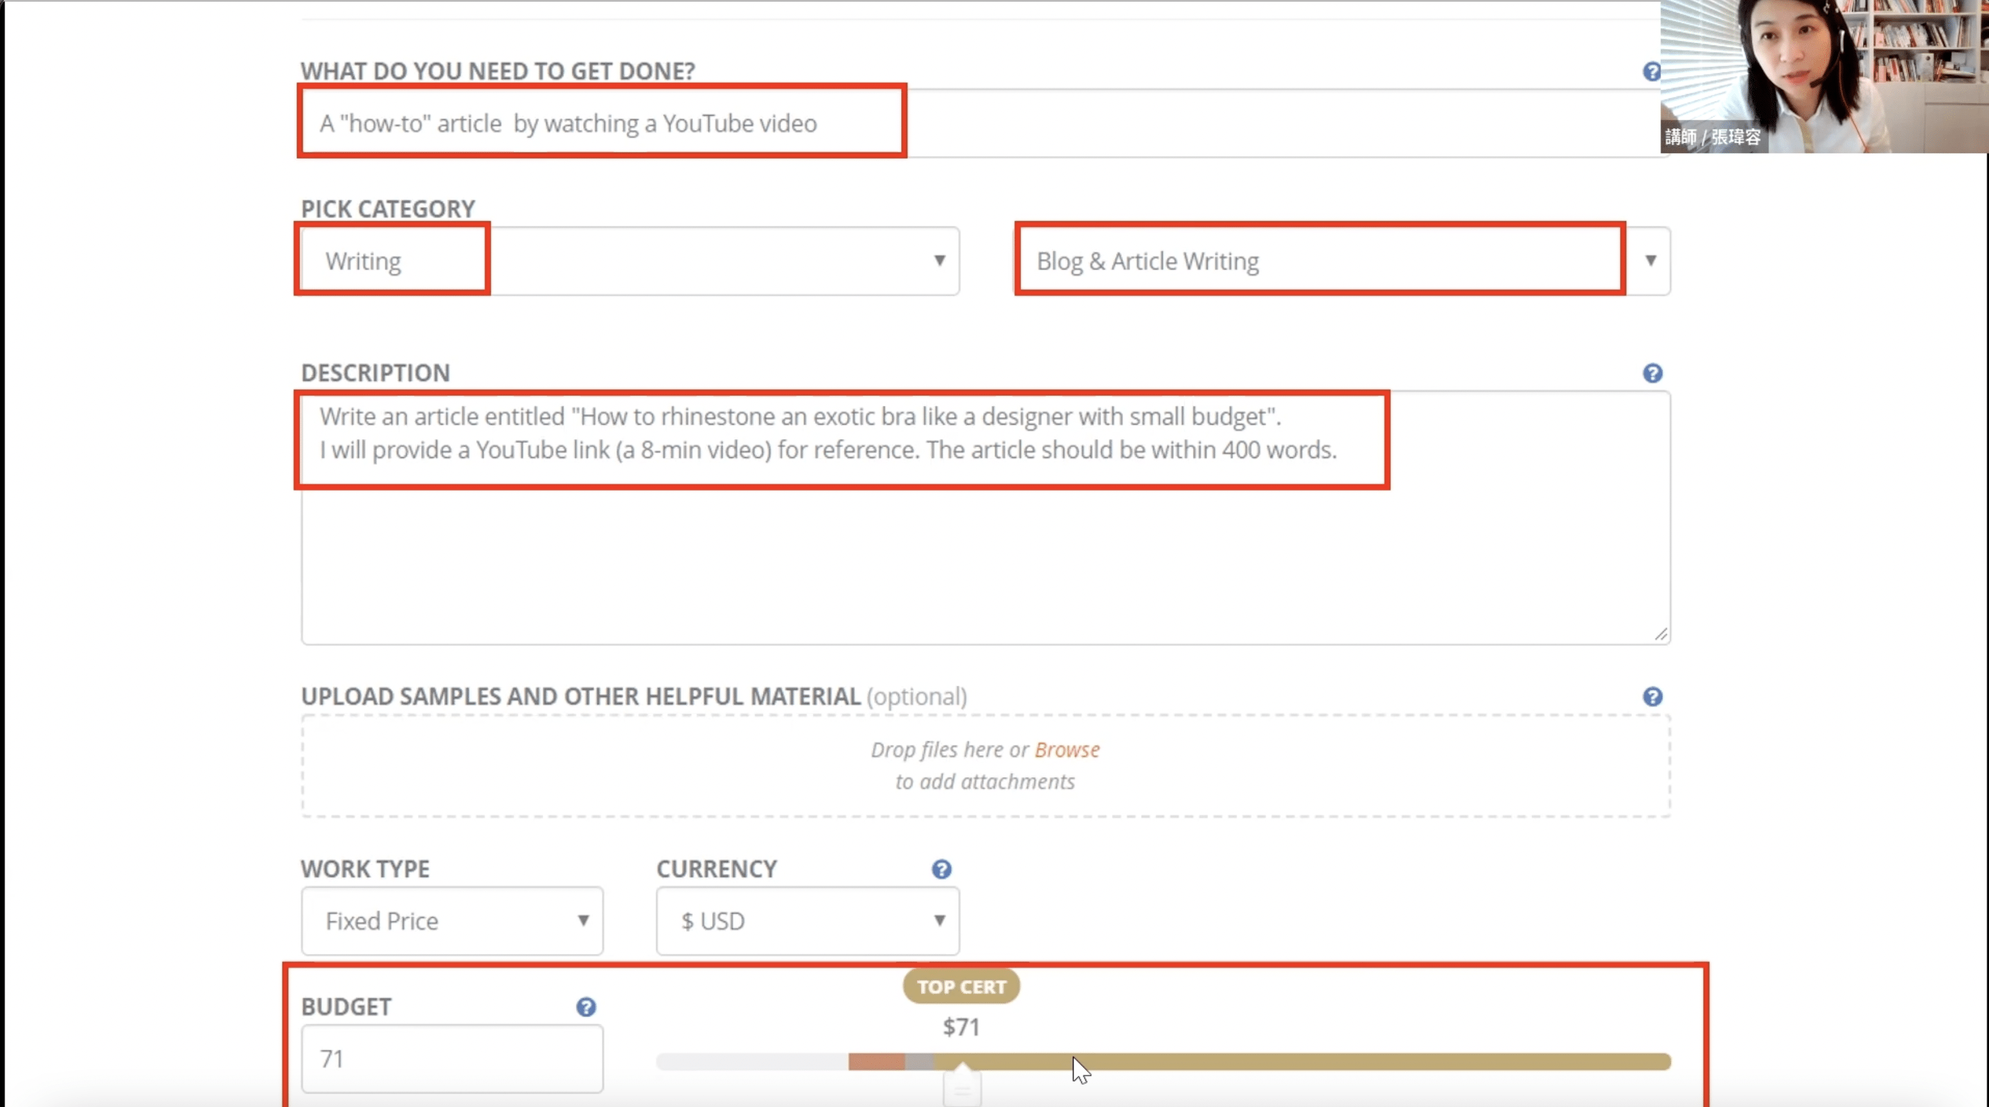Click the budget amount input field showing 71
This screenshot has height=1107, width=1989.
(452, 1059)
